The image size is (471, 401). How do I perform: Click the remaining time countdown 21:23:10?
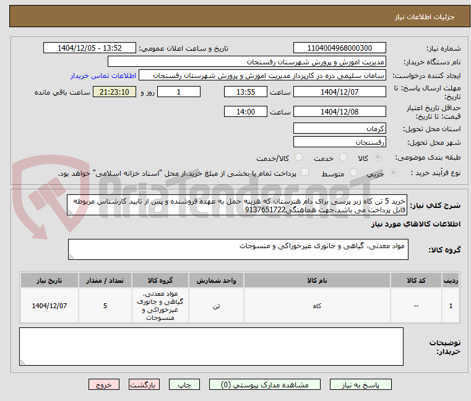coord(115,92)
